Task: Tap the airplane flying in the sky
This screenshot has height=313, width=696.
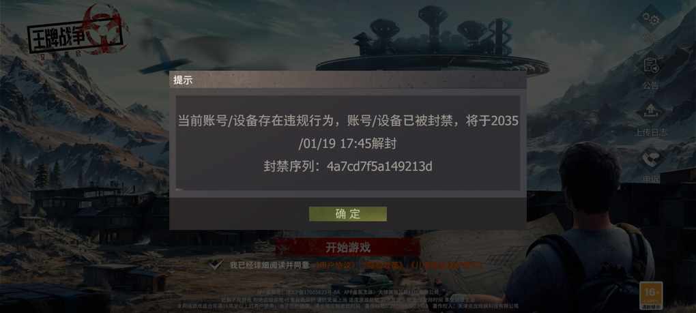Action: 165,55
